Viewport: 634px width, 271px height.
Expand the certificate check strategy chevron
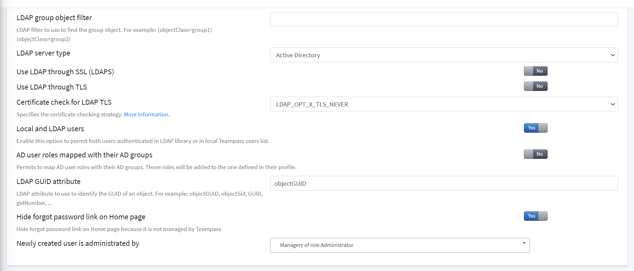(x=613, y=104)
